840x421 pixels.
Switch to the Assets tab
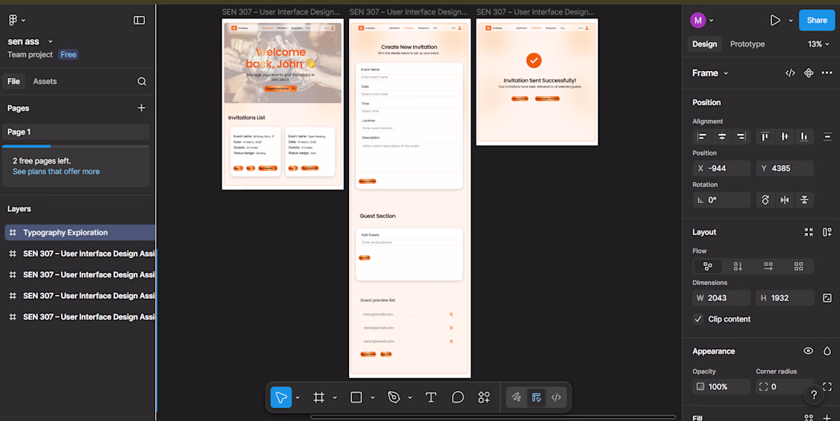click(45, 82)
